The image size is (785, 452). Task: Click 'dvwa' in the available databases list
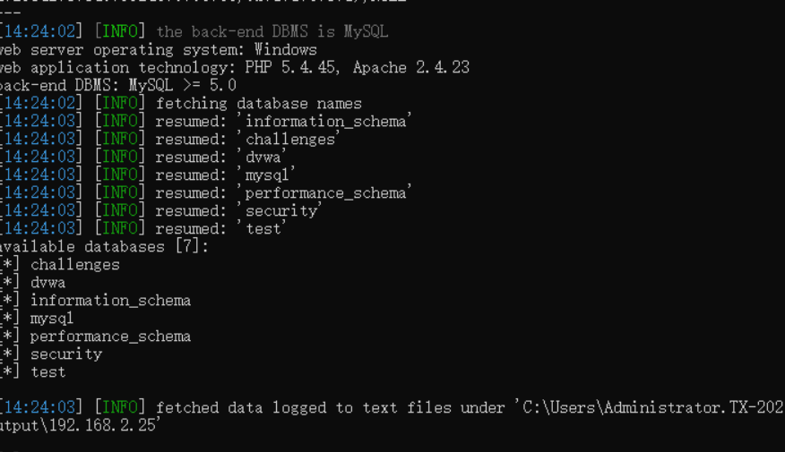point(47,283)
